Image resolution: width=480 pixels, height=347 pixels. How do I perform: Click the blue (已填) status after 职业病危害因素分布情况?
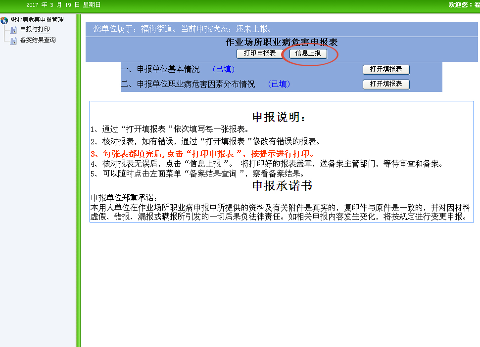279,84
